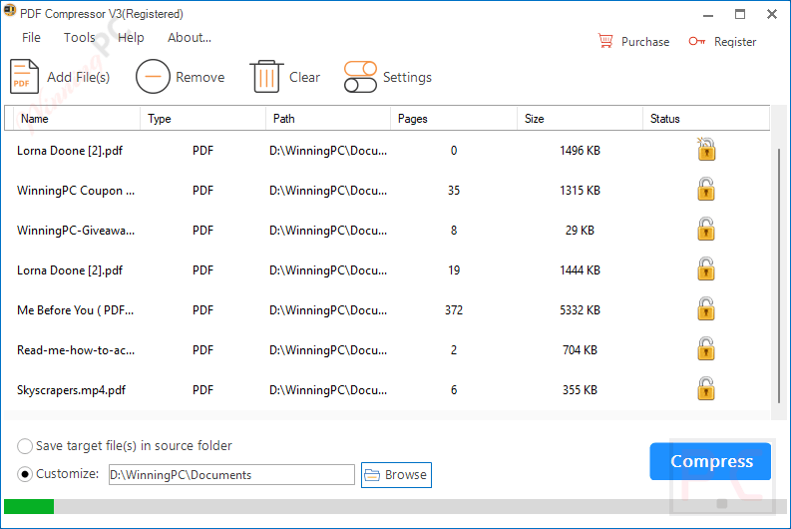Click the Clear label text
The width and height of the screenshot is (791, 529).
pyautogui.click(x=304, y=77)
